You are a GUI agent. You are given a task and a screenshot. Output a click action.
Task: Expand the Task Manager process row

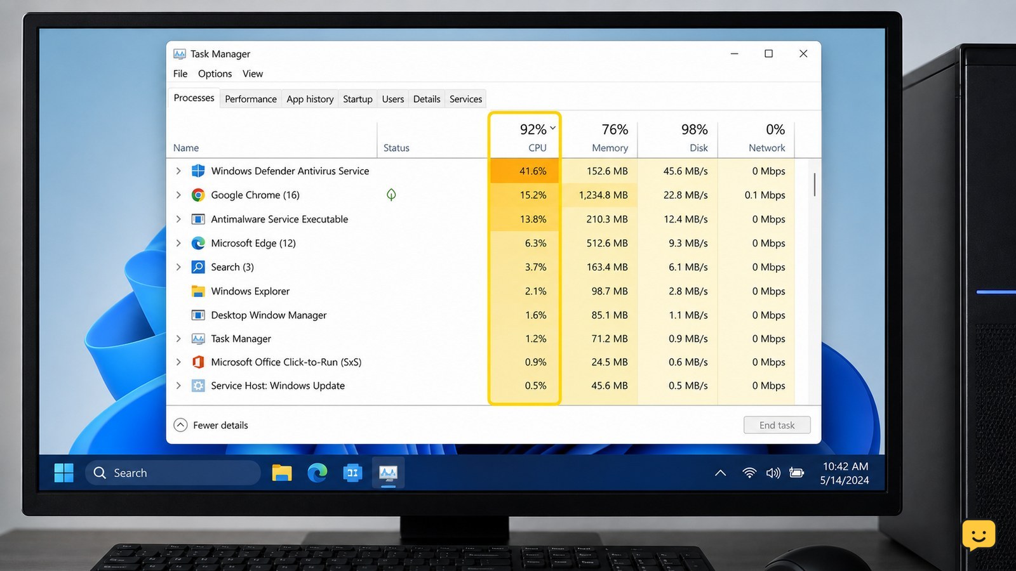pyautogui.click(x=178, y=339)
